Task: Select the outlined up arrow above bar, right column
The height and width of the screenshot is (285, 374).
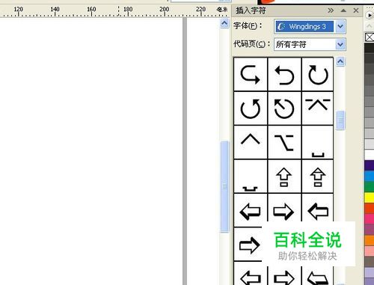Action: point(318,177)
